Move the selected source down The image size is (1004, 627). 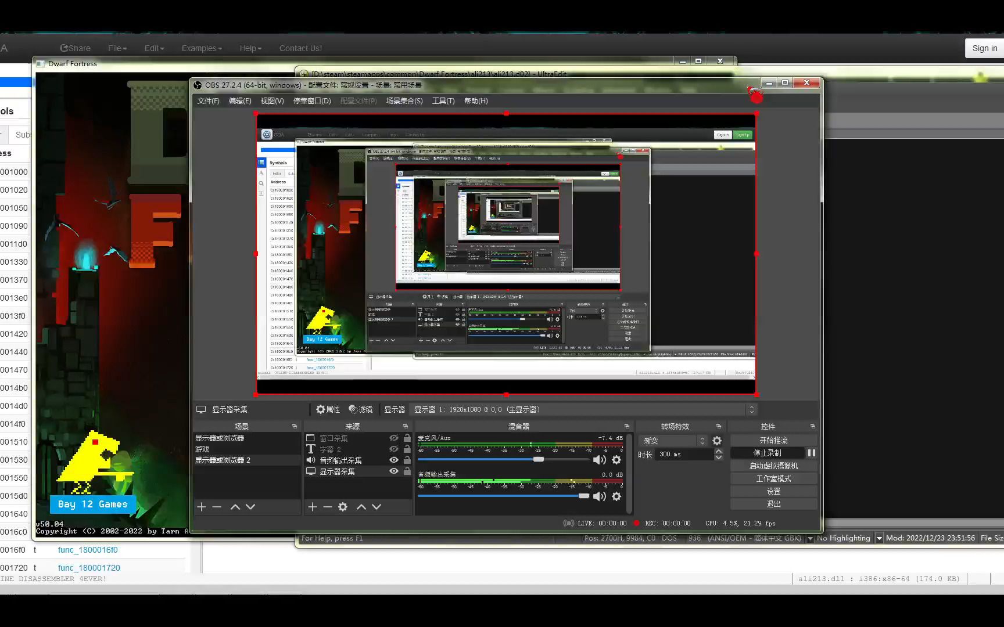click(x=376, y=507)
